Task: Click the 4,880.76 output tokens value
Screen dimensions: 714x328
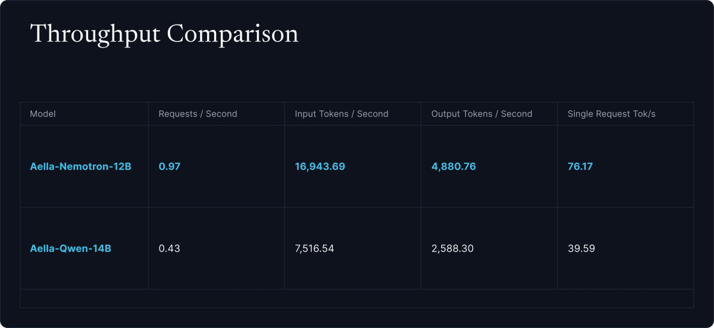Action: (453, 166)
